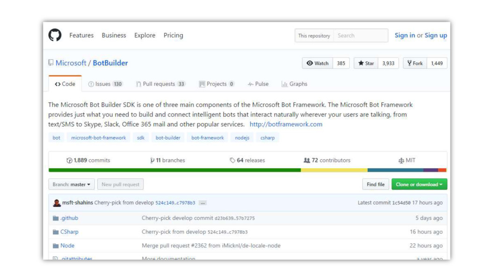Screen dimensions: 479x269
Task: Click the msft-shahins avatar thumbnail
Action: 57,203
